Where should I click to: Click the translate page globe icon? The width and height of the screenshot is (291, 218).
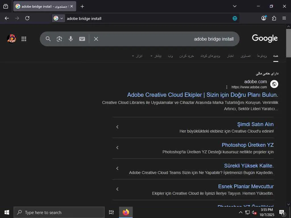click(235, 18)
